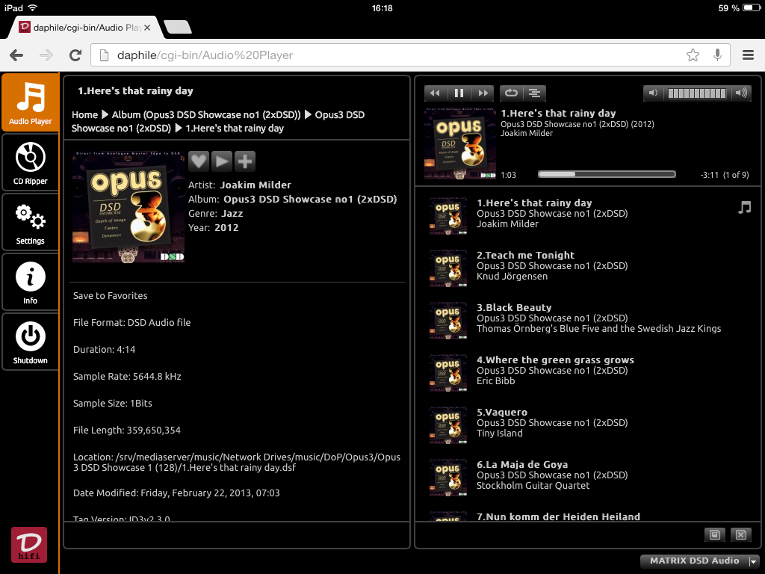Image resolution: width=765 pixels, height=574 pixels.
Task: Go to Home breadcrumb
Action: coord(85,114)
